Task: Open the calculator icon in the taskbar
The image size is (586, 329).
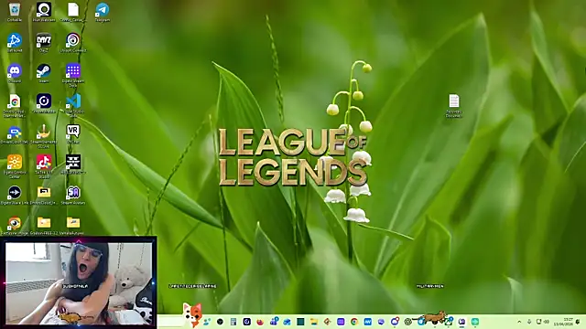Action: (233, 322)
